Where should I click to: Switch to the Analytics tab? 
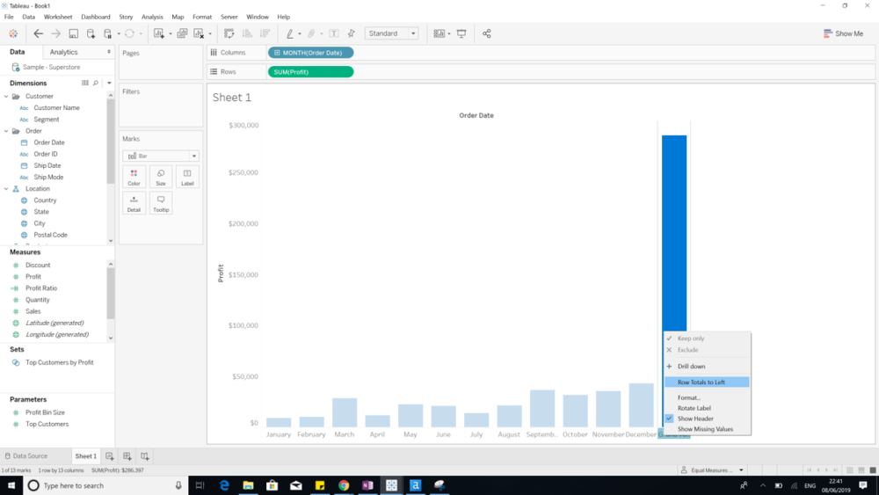(64, 52)
